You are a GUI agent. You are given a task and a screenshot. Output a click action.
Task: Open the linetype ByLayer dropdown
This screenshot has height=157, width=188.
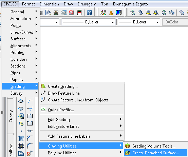pyautogui.click(x=89, y=22)
